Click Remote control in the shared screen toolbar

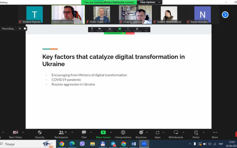[137, 29]
